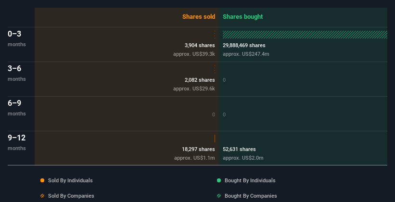
Task: Toggle the 'Bought By Companies' legend label
Action: (251, 196)
